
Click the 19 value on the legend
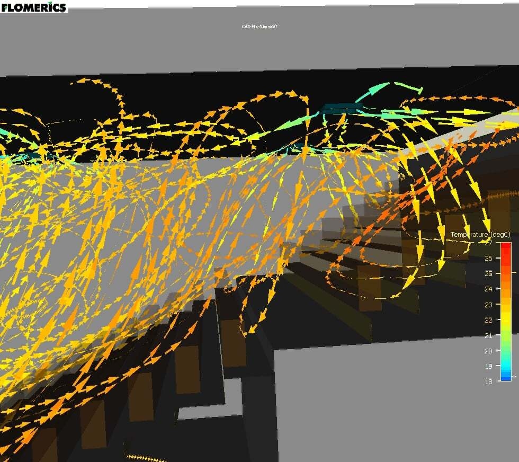pyautogui.click(x=489, y=366)
